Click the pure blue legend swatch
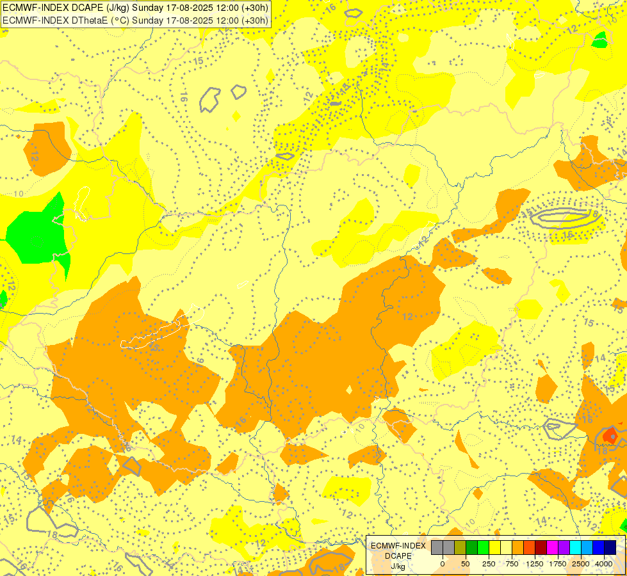 599,547
